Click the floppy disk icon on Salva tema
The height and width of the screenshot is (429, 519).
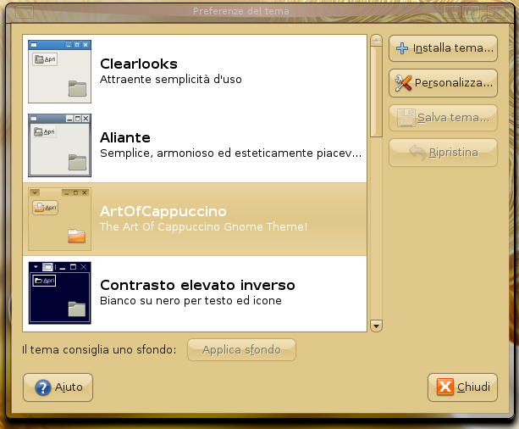tap(406, 117)
